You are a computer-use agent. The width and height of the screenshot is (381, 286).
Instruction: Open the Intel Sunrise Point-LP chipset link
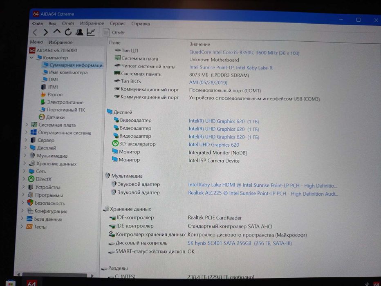[231, 68]
